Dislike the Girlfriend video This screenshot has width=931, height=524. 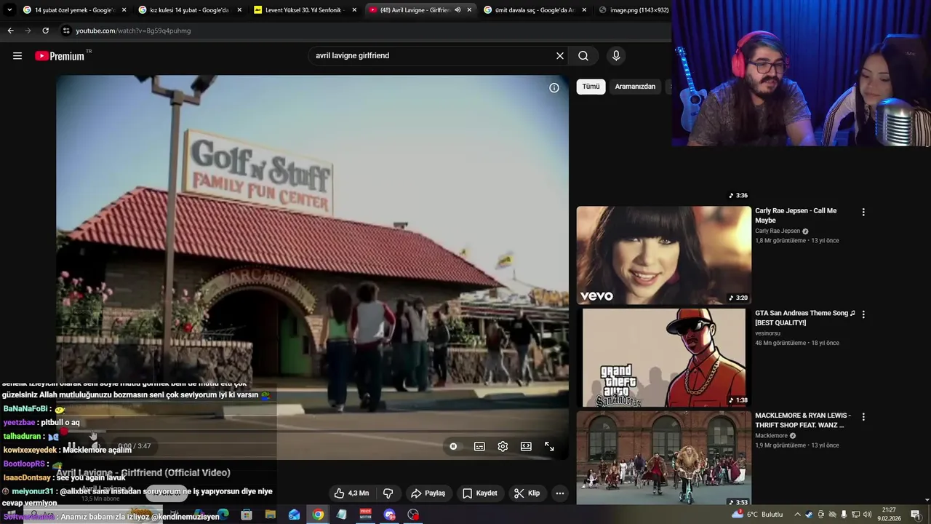click(x=388, y=493)
